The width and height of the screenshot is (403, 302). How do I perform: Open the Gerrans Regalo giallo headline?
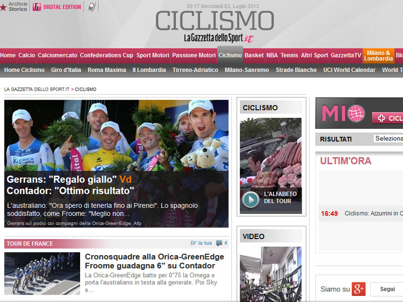(70, 185)
